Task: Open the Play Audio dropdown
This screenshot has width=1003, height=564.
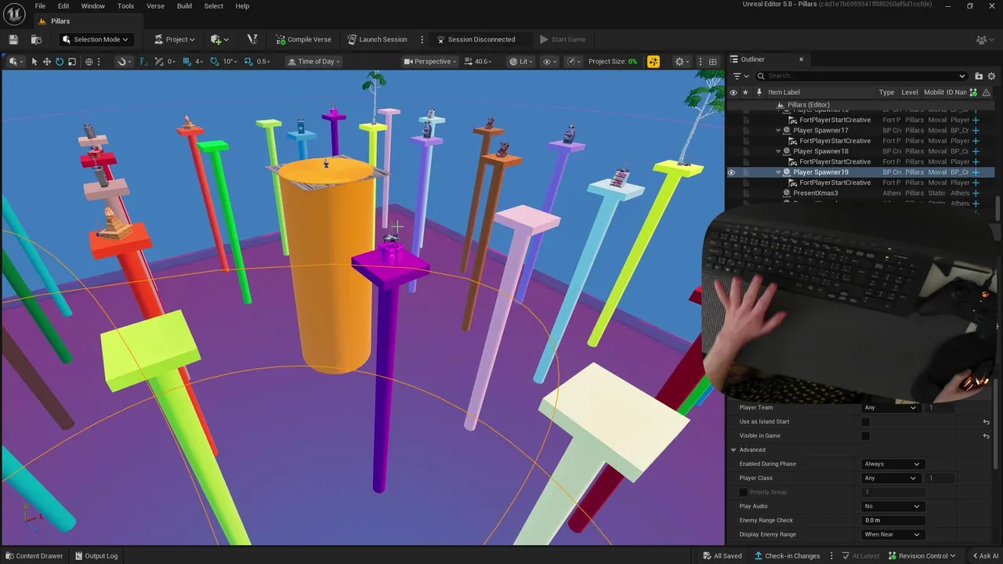Action: 892,506
